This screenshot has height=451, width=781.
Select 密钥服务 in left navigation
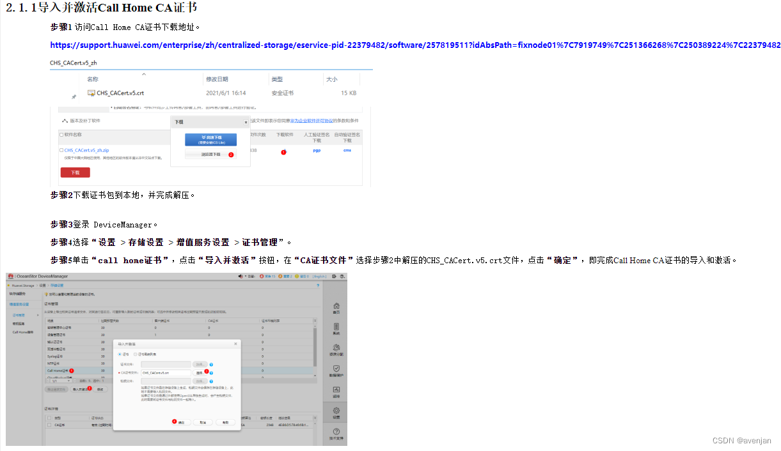pos(19,324)
